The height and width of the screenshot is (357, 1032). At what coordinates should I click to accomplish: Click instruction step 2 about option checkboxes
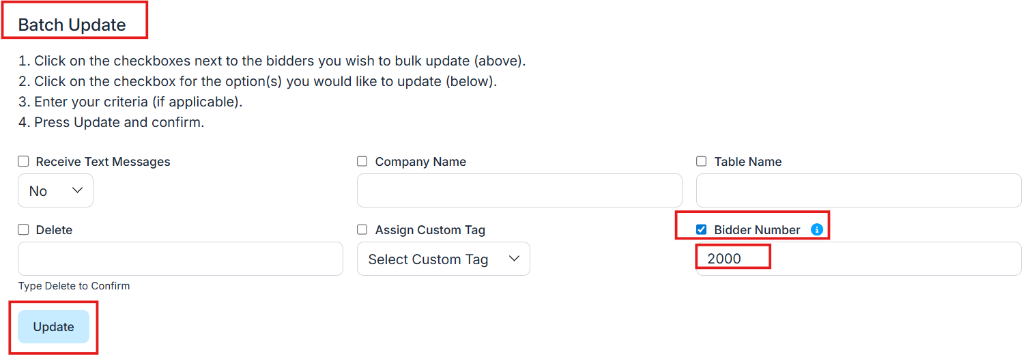[x=257, y=81]
